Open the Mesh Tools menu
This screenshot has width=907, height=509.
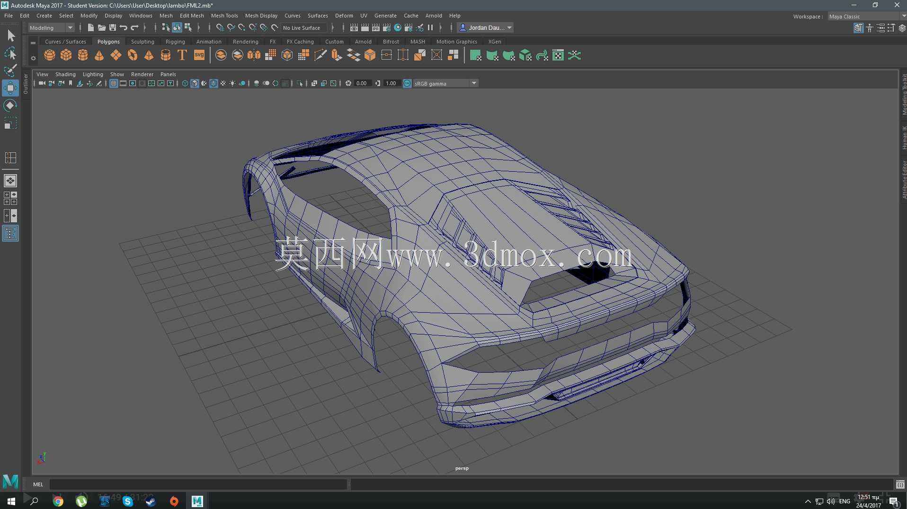224,16
